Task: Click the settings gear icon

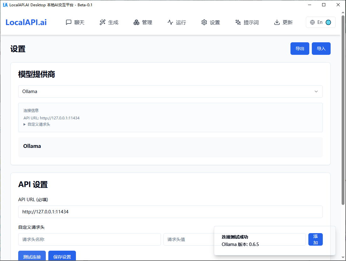Action: pos(204,22)
